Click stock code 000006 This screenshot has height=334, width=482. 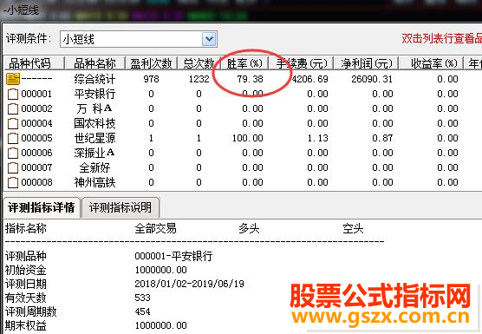tap(37, 153)
